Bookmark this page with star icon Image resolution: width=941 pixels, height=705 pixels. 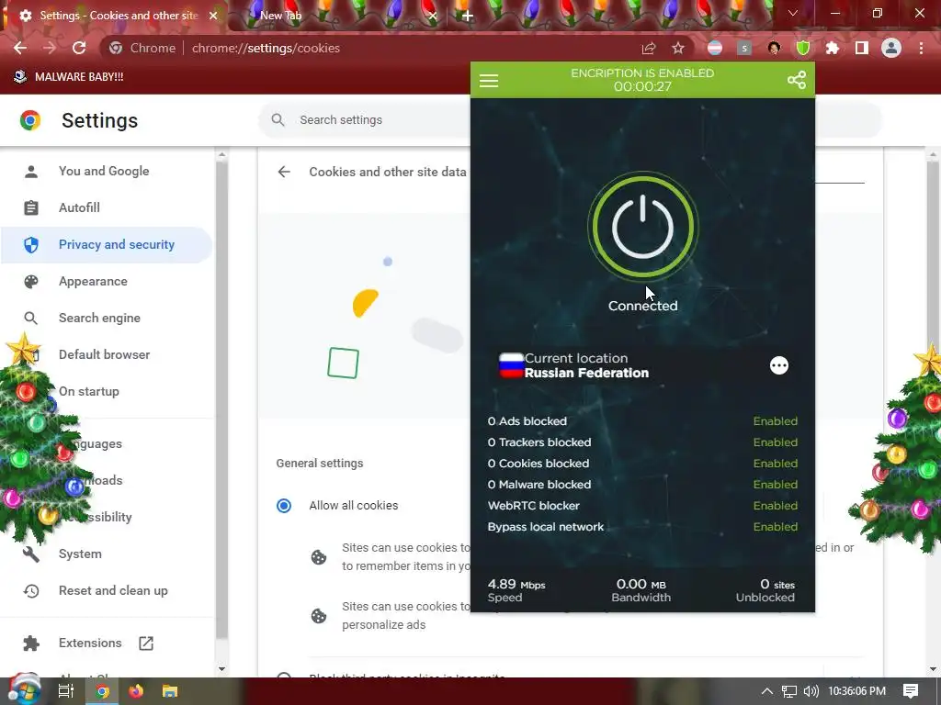coord(678,48)
